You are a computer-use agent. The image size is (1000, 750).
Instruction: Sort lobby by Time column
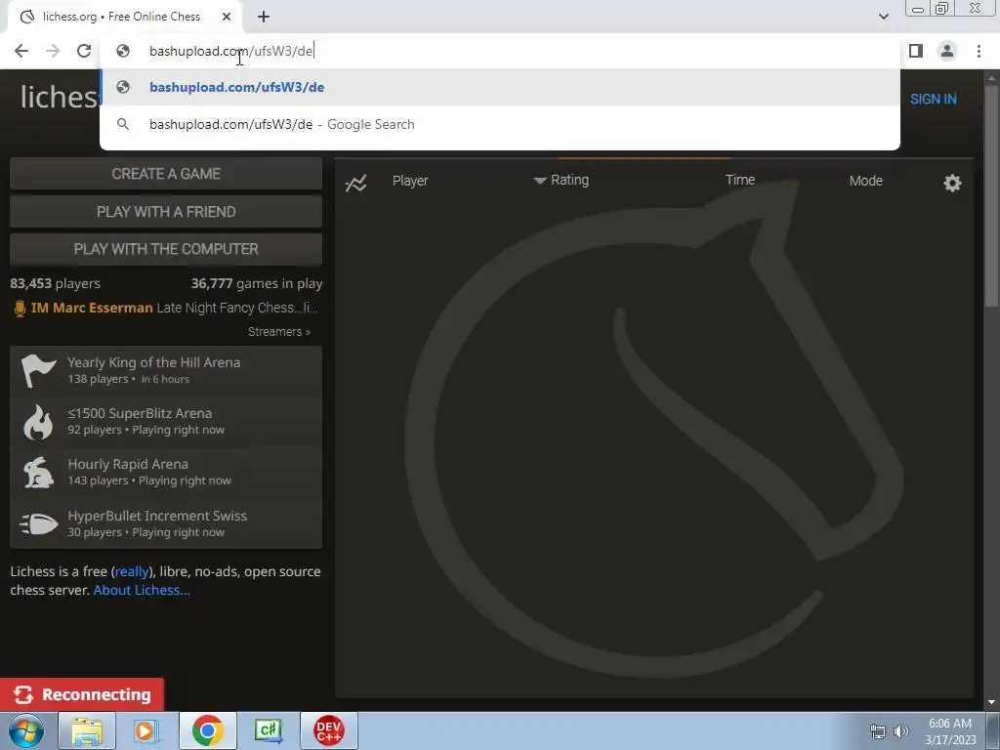[x=740, y=180]
